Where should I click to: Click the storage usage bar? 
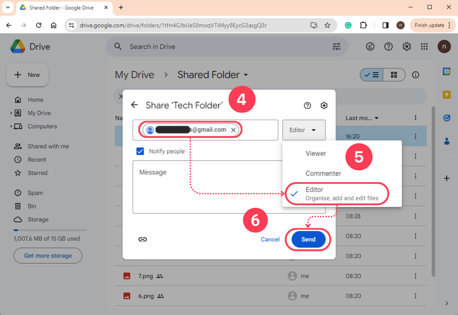tap(49, 229)
